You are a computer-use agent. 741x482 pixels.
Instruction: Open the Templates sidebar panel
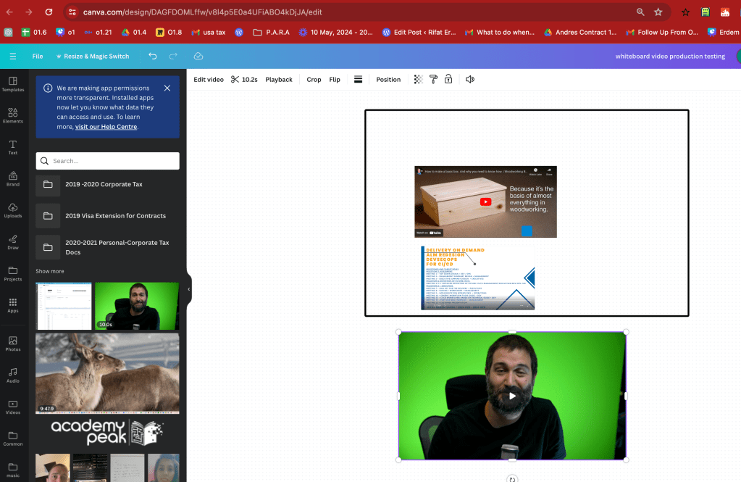click(x=13, y=84)
